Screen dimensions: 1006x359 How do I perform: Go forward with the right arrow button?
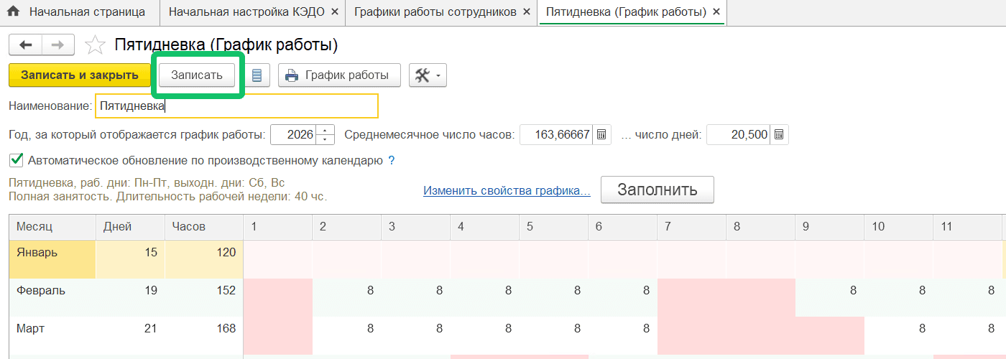(58, 45)
